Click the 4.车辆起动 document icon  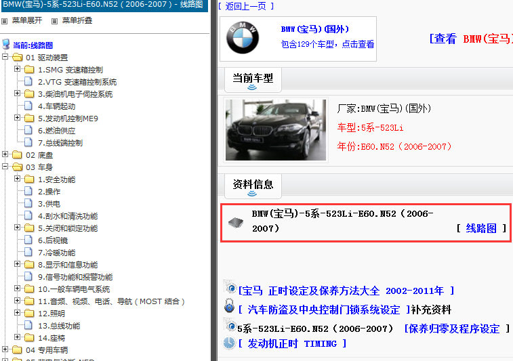point(28,106)
